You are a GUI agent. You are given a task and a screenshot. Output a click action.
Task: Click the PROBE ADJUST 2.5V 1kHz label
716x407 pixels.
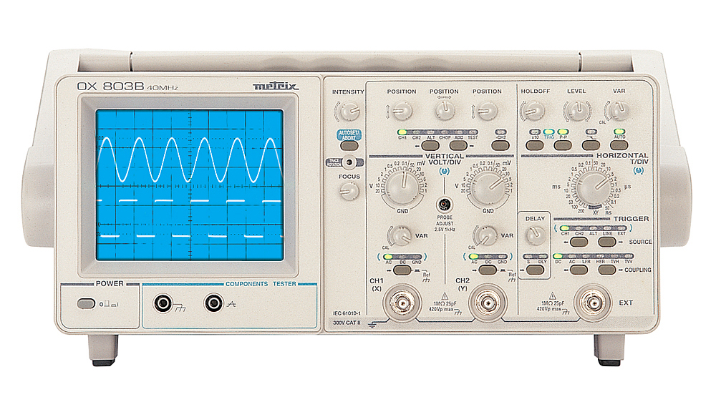point(445,224)
